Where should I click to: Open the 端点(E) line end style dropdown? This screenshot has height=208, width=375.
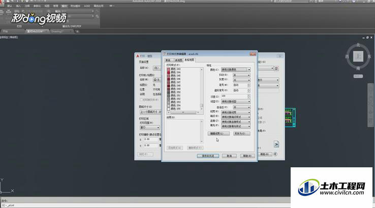pos(236,117)
